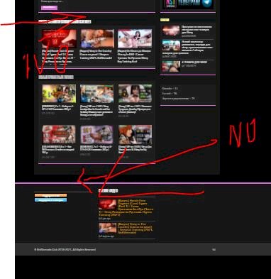This screenshot has width=271, height=279.
Task: Open the first orange post link in the footer
Action: (x=135, y=207)
